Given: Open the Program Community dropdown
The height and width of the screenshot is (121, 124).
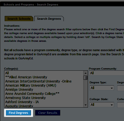Looking at the screenshot, I should (x=106, y=73).
